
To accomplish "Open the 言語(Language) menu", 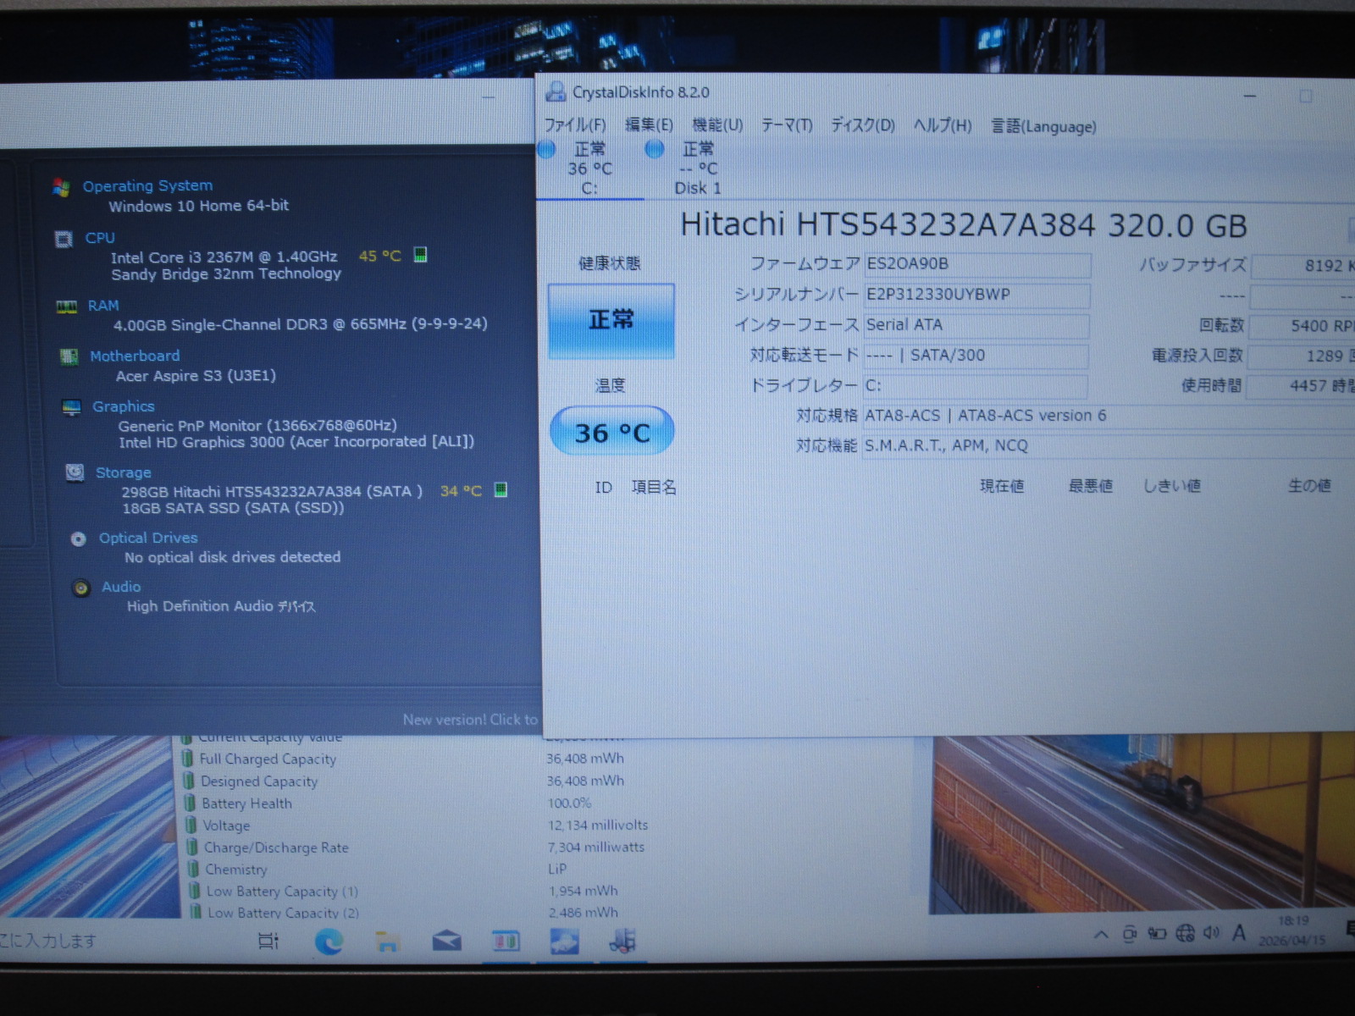I will click(1043, 126).
